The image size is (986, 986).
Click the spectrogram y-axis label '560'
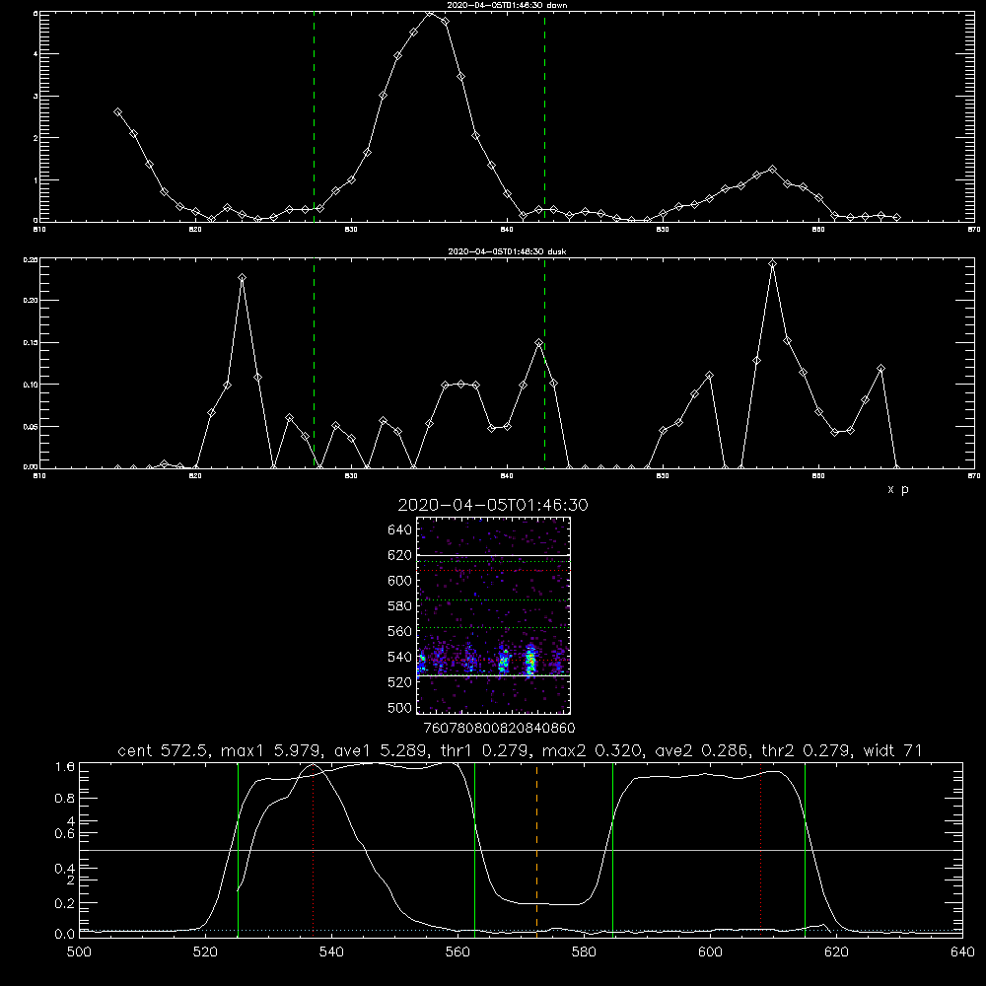coord(399,631)
